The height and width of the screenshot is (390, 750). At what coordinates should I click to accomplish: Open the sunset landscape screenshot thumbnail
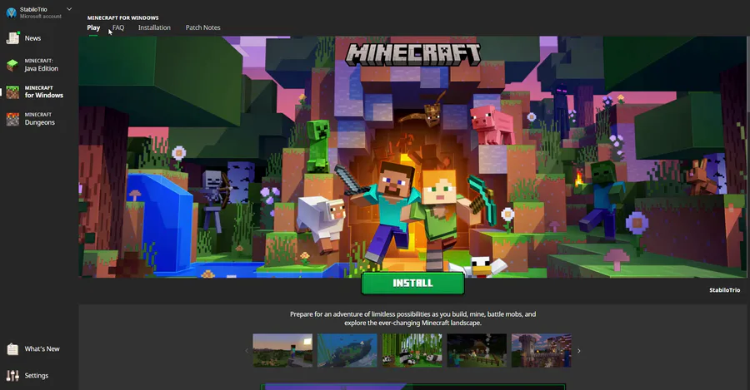[x=282, y=350]
